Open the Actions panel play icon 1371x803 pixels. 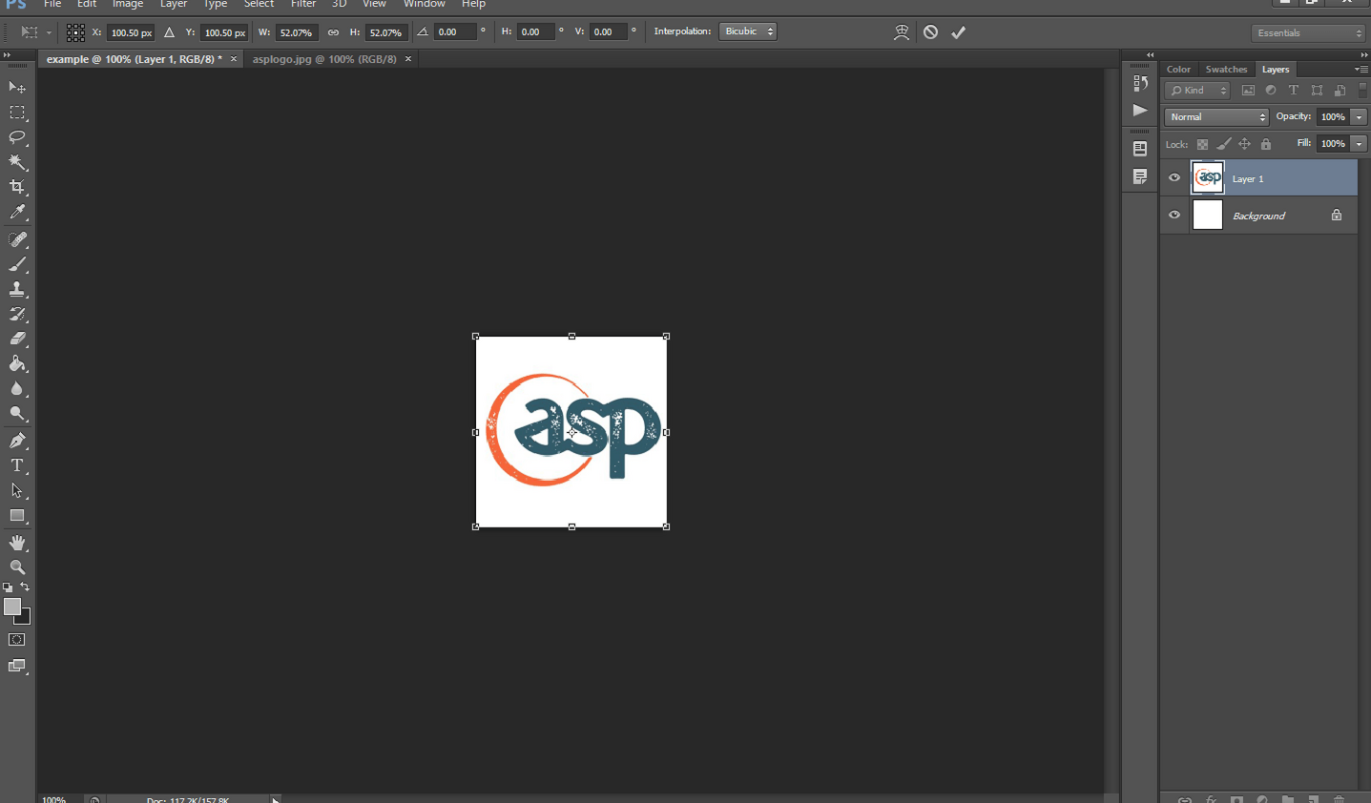click(x=1140, y=111)
